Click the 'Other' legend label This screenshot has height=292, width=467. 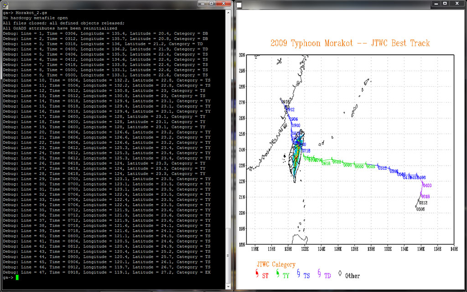coord(353,276)
